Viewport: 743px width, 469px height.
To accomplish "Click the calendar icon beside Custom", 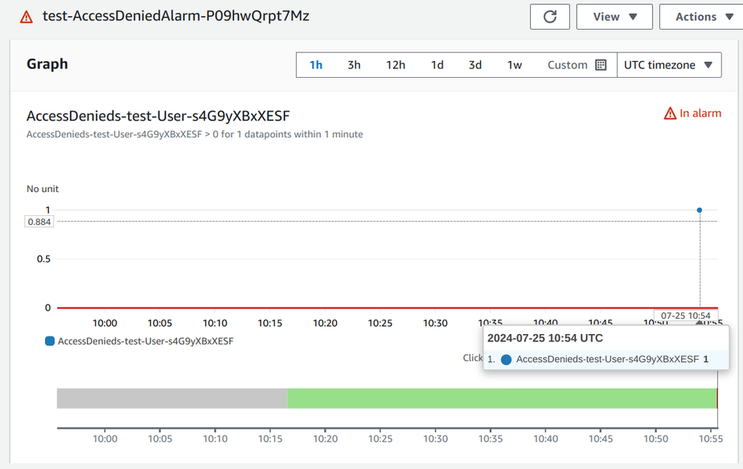I will click(x=601, y=65).
